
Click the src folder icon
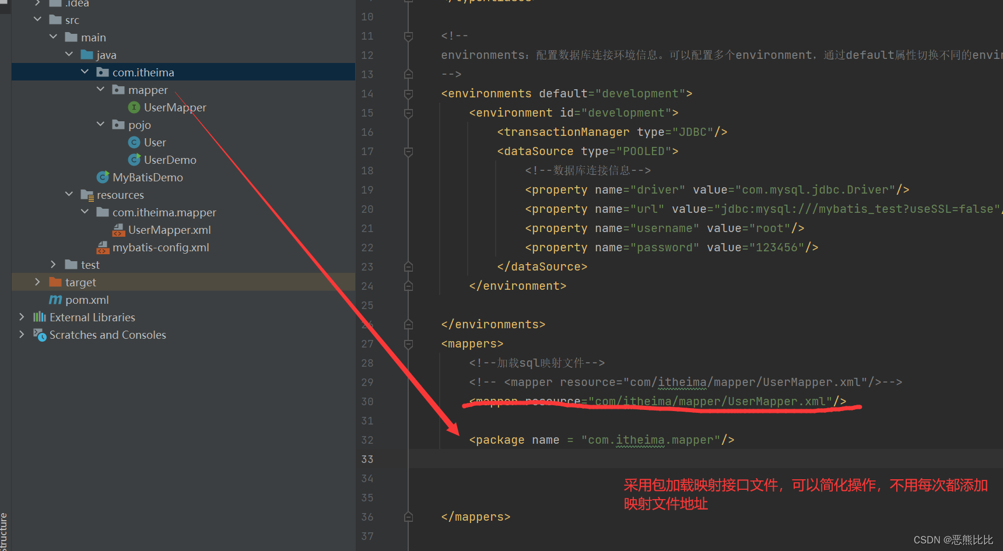(55, 20)
